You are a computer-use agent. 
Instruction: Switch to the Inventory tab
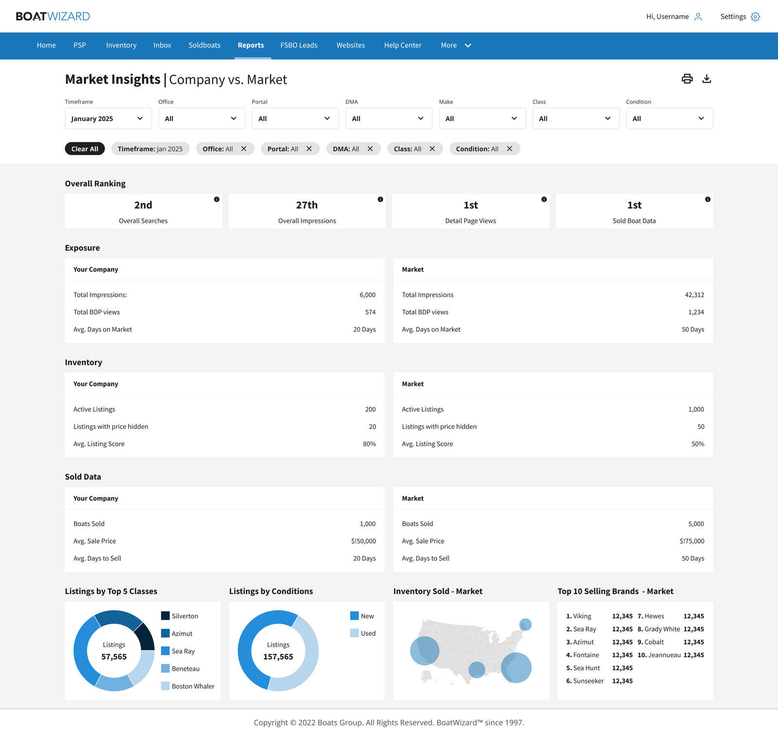(121, 45)
